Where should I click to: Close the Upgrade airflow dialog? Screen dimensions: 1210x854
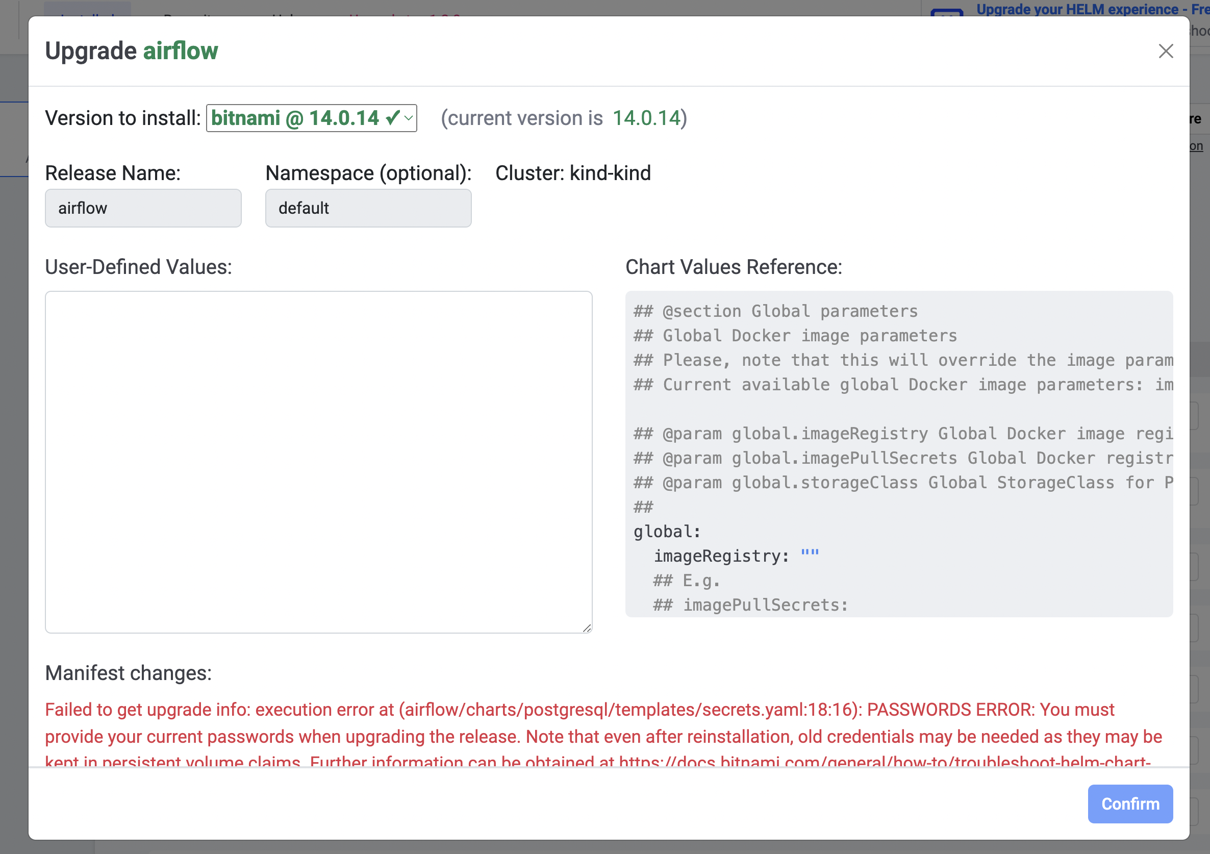(x=1166, y=51)
